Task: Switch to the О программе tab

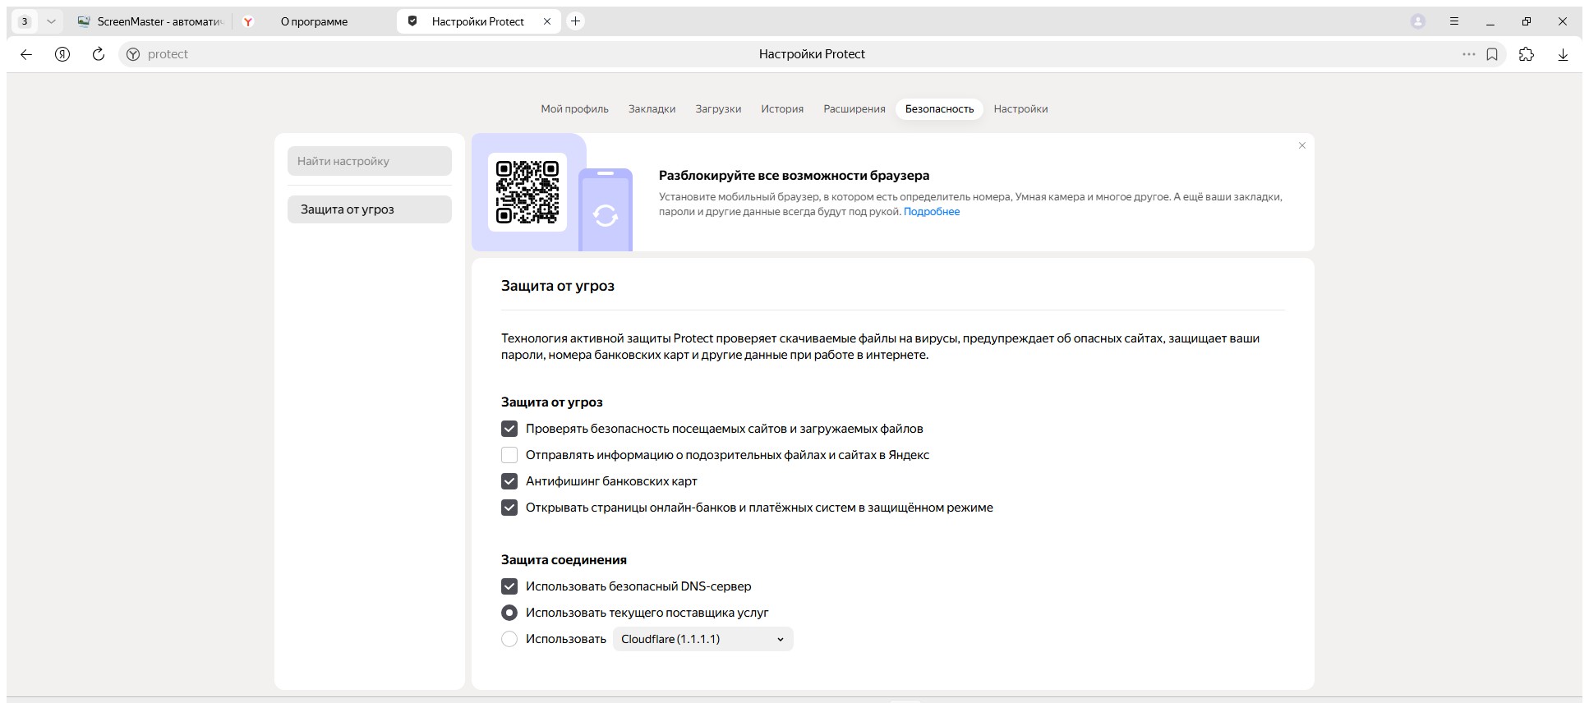Action: (x=314, y=21)
